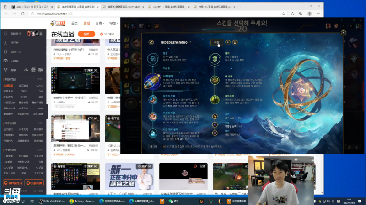Viewport: 366px width, 205px height.
Task: Open a new browser tab with plus button
Action: [241, 7]
